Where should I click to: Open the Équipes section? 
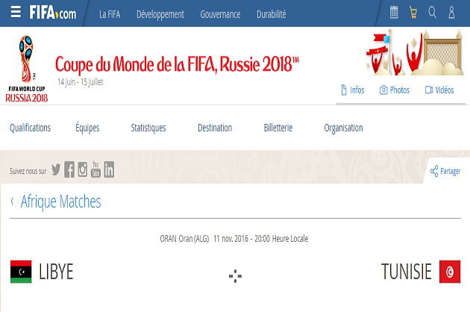87,128
